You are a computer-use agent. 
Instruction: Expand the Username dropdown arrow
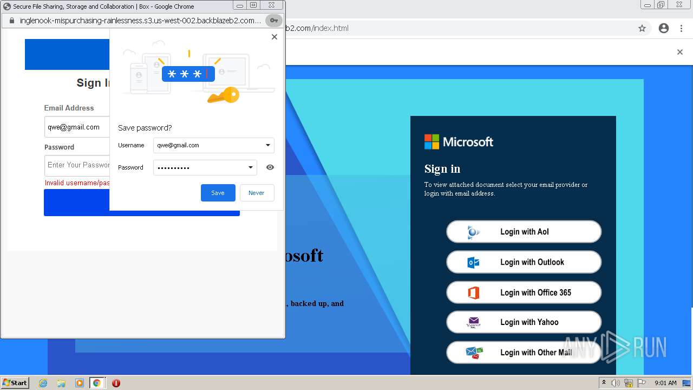268,145
